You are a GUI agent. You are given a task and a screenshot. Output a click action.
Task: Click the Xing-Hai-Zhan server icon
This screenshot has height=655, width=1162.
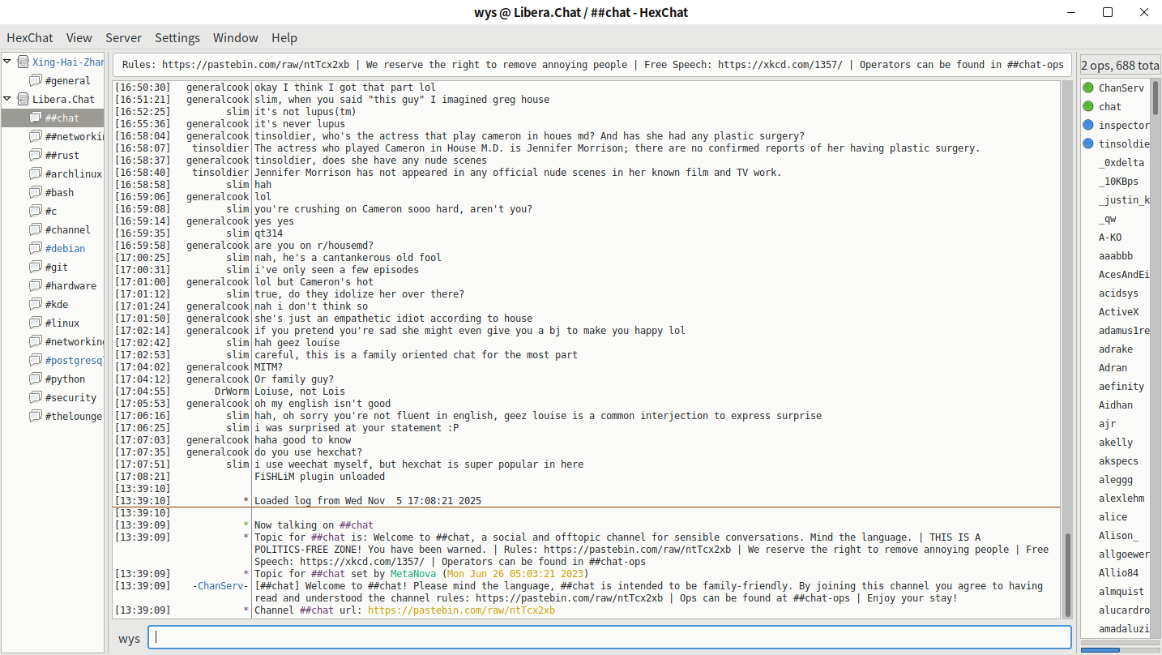(23, 62)
